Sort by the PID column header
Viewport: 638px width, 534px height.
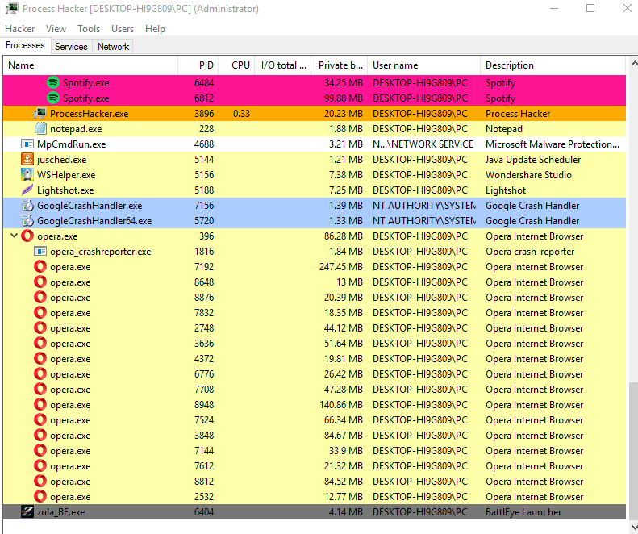(198, 65)
